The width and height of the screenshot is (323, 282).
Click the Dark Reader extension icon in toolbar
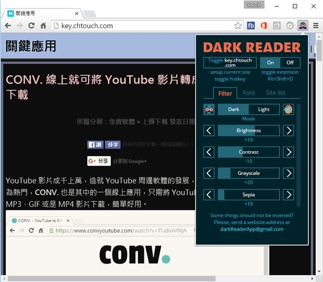tap(302, 25)
